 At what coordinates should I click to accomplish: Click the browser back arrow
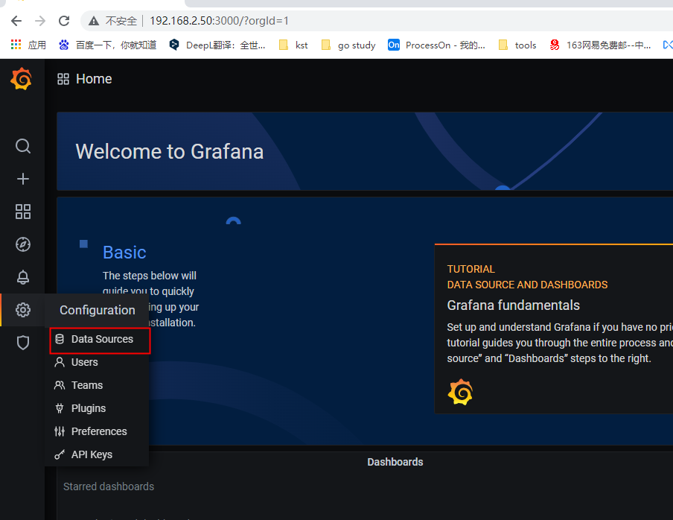click(16, 21)
